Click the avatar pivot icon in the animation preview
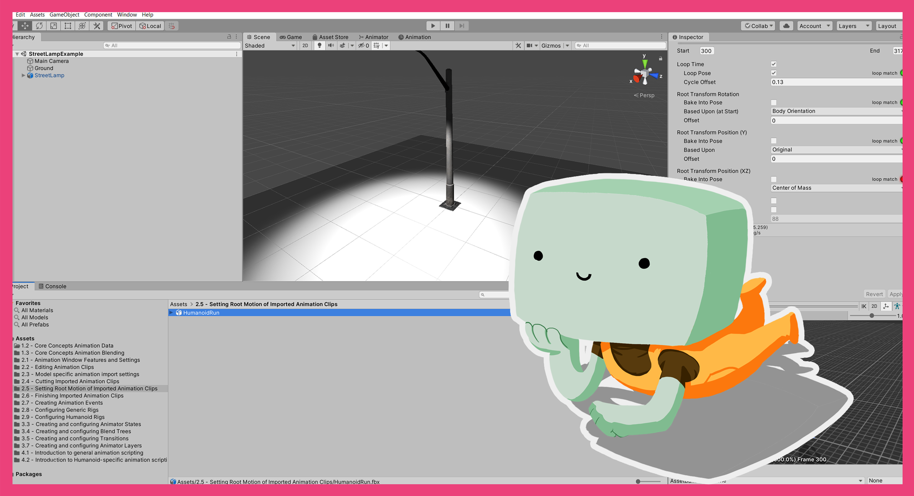This screenshot has width=914, height=496. pyautogui.click(x=886, y=306)
